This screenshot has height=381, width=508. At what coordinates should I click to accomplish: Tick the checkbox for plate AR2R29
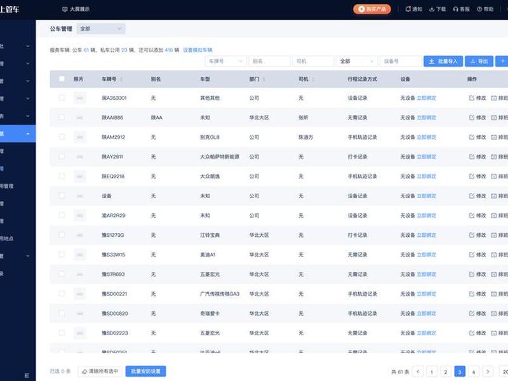click(62, 215)
